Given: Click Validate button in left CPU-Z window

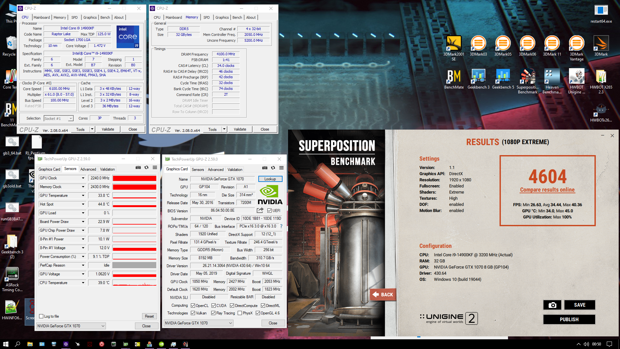Looking at the screenshot, I should click(x=108, y=129).
